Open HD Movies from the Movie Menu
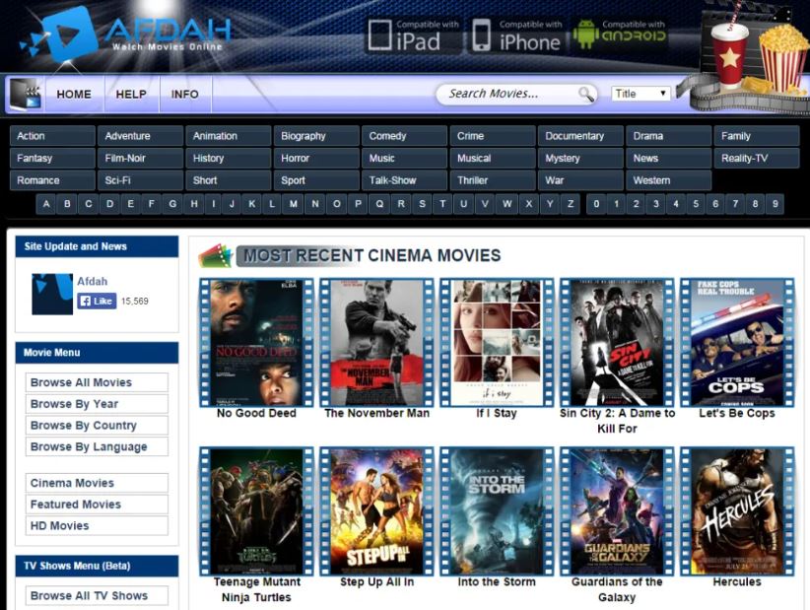 point(96,525)
